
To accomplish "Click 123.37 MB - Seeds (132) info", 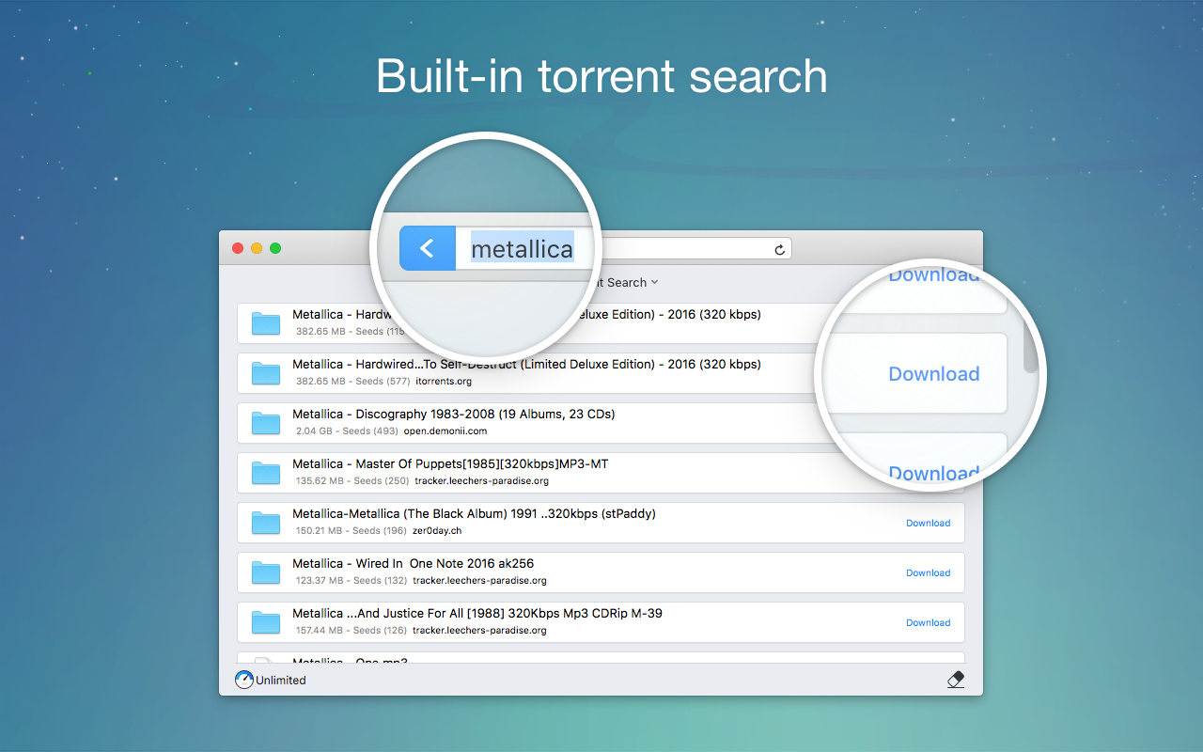I will (x=352, y=581).
